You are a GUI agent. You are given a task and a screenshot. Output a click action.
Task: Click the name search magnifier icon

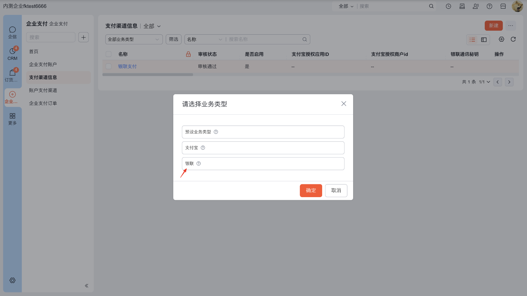tap(305, 39)
